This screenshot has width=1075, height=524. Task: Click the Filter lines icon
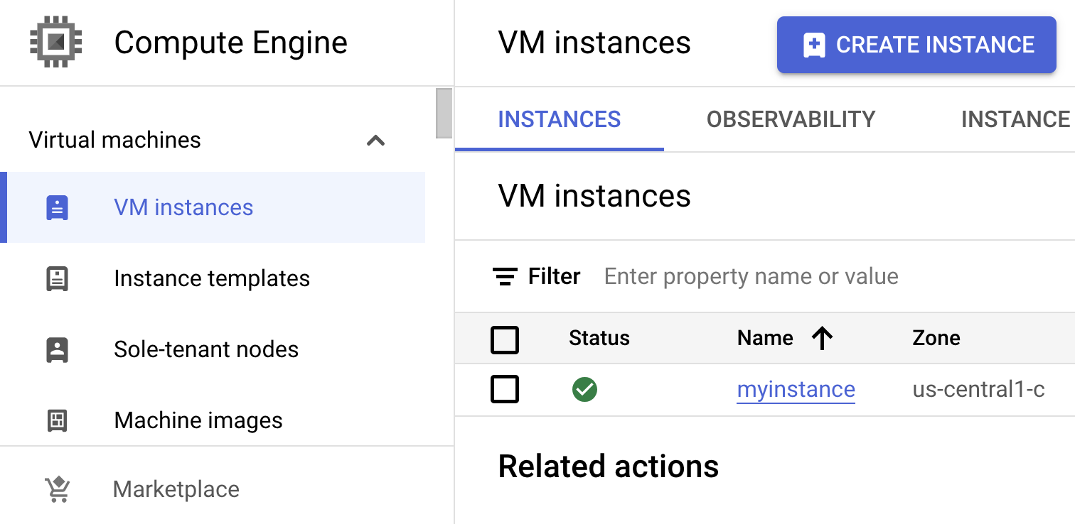click(x=505, y=276)
